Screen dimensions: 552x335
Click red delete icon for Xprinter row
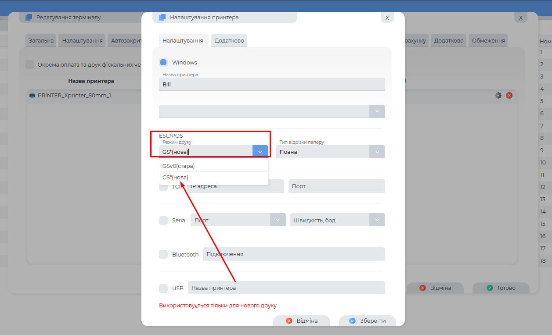click(509, 95)
